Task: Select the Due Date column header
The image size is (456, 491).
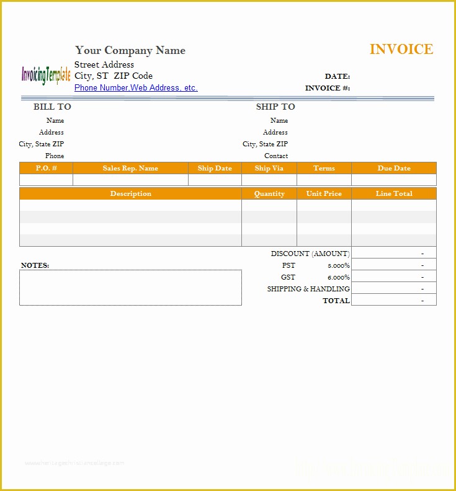Action: [394, 168]
